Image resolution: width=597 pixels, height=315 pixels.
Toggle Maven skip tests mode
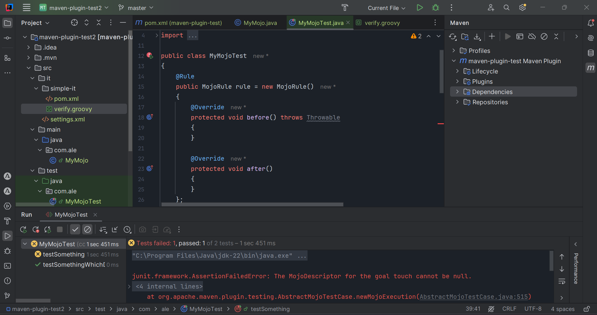point(544,37)
